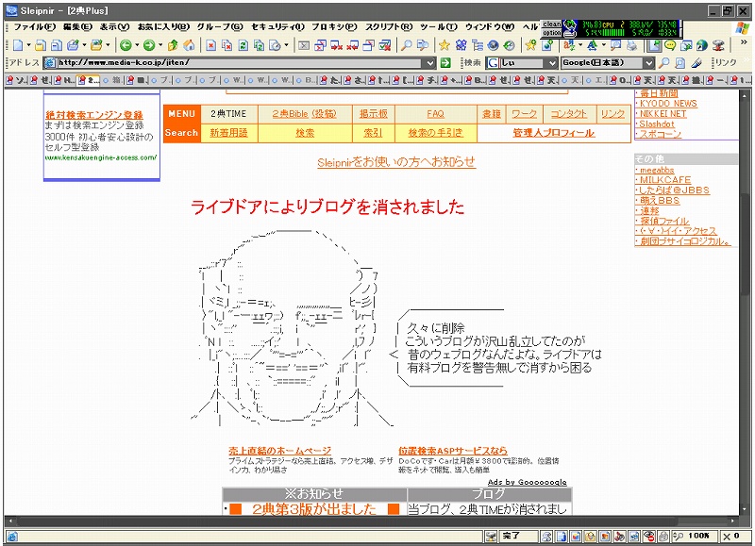Screen dimensions: 755x546
Task: Open the Back button history dropdown arrow
Action: [137, 45]
